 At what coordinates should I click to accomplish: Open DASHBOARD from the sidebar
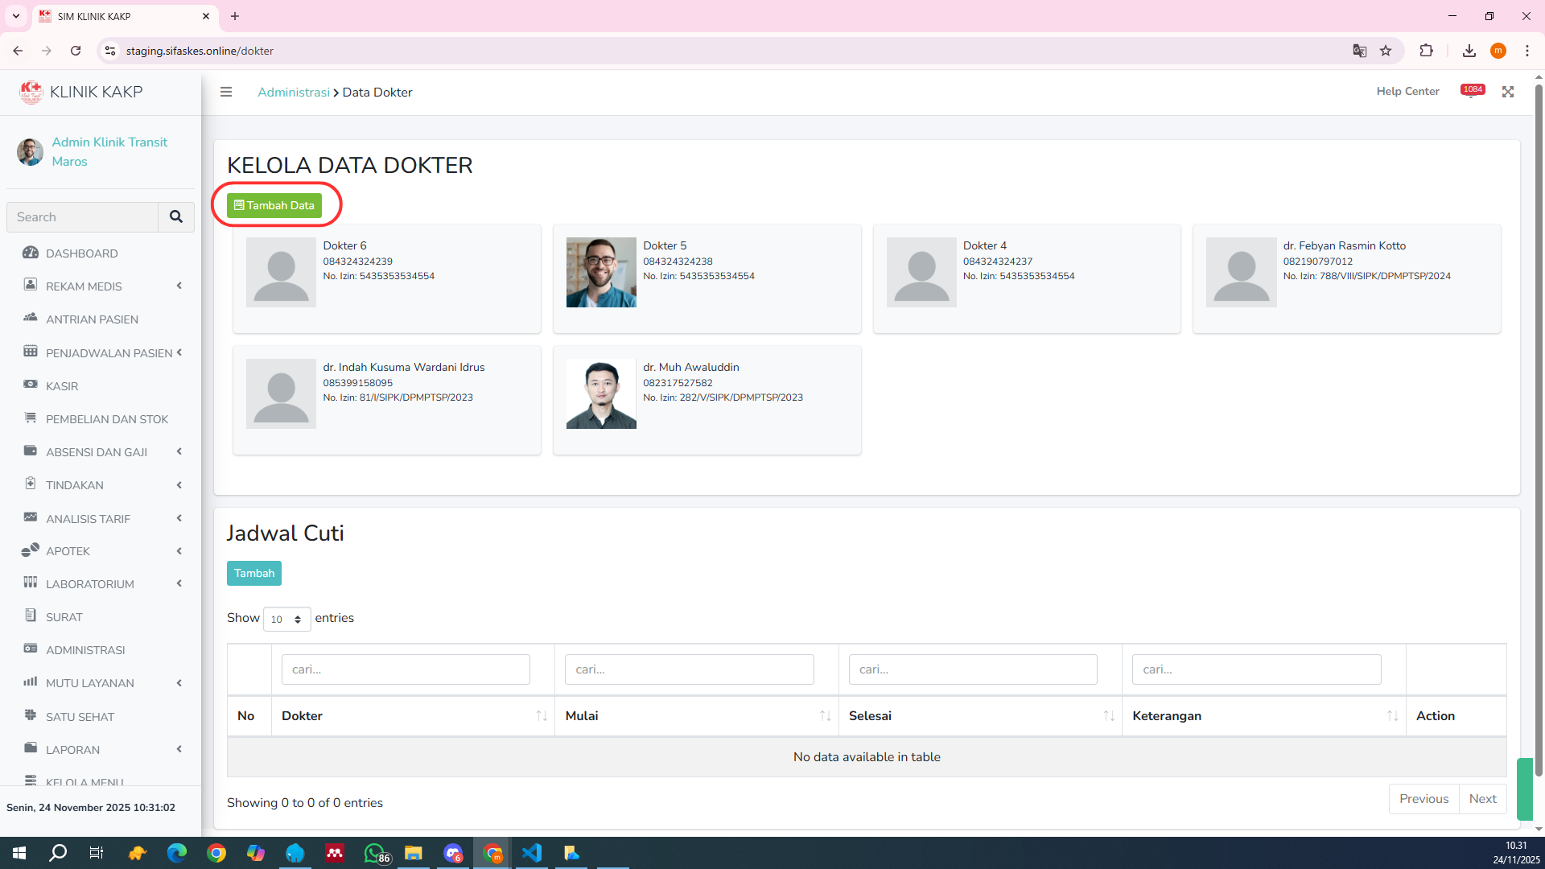pyautogui.click(x=81, y=253)
